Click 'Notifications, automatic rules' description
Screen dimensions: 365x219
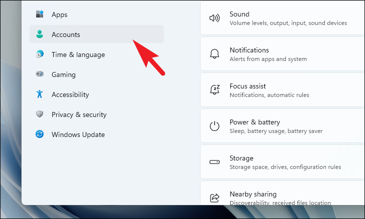pyautogui.click(x=269, y=95)
